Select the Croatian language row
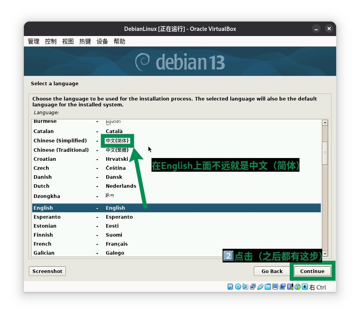 (x=176, y=159)
